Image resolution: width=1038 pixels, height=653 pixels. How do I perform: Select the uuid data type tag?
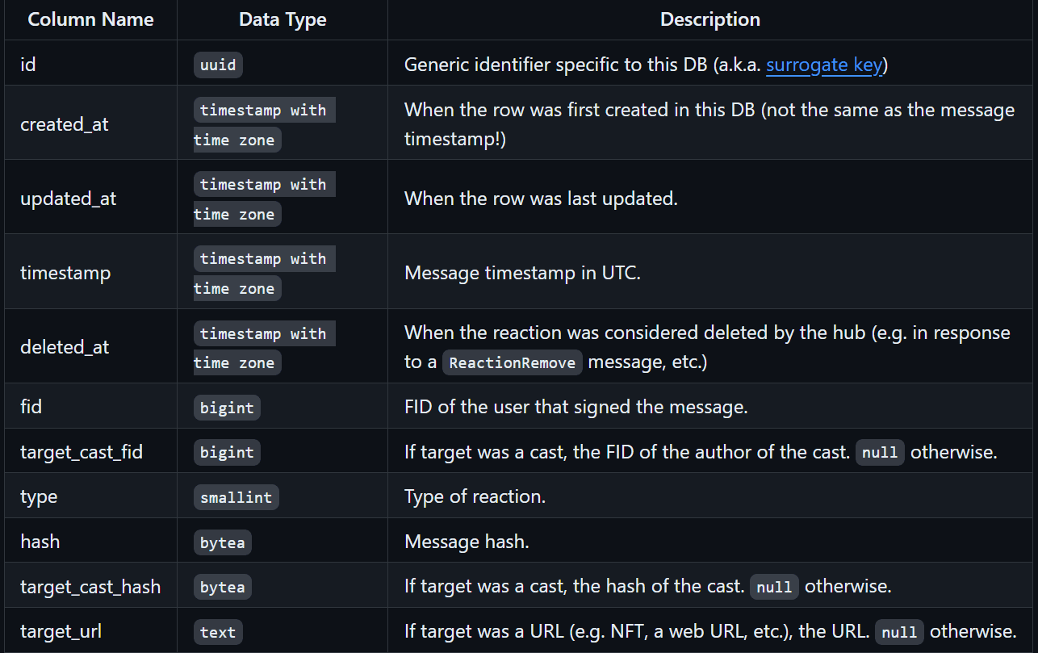(218, 65)
